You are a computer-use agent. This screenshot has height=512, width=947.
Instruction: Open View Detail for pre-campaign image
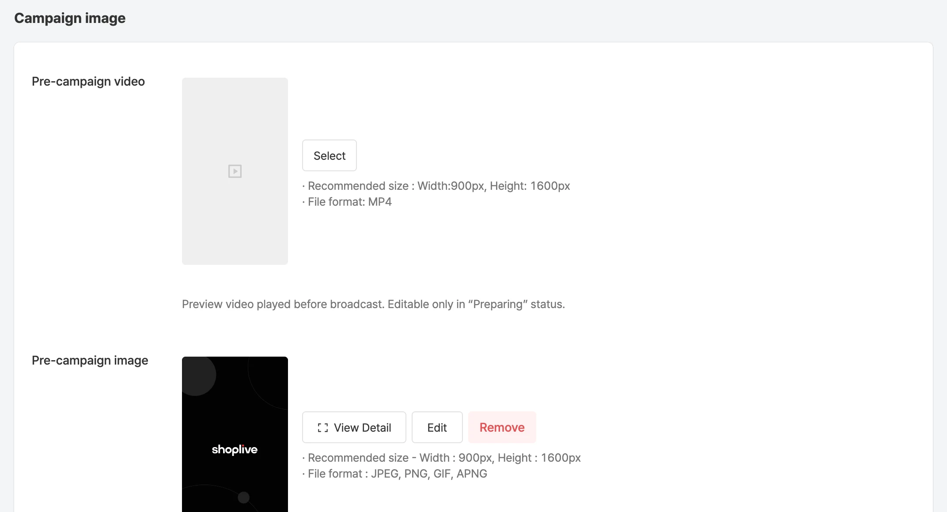[354, 427]
